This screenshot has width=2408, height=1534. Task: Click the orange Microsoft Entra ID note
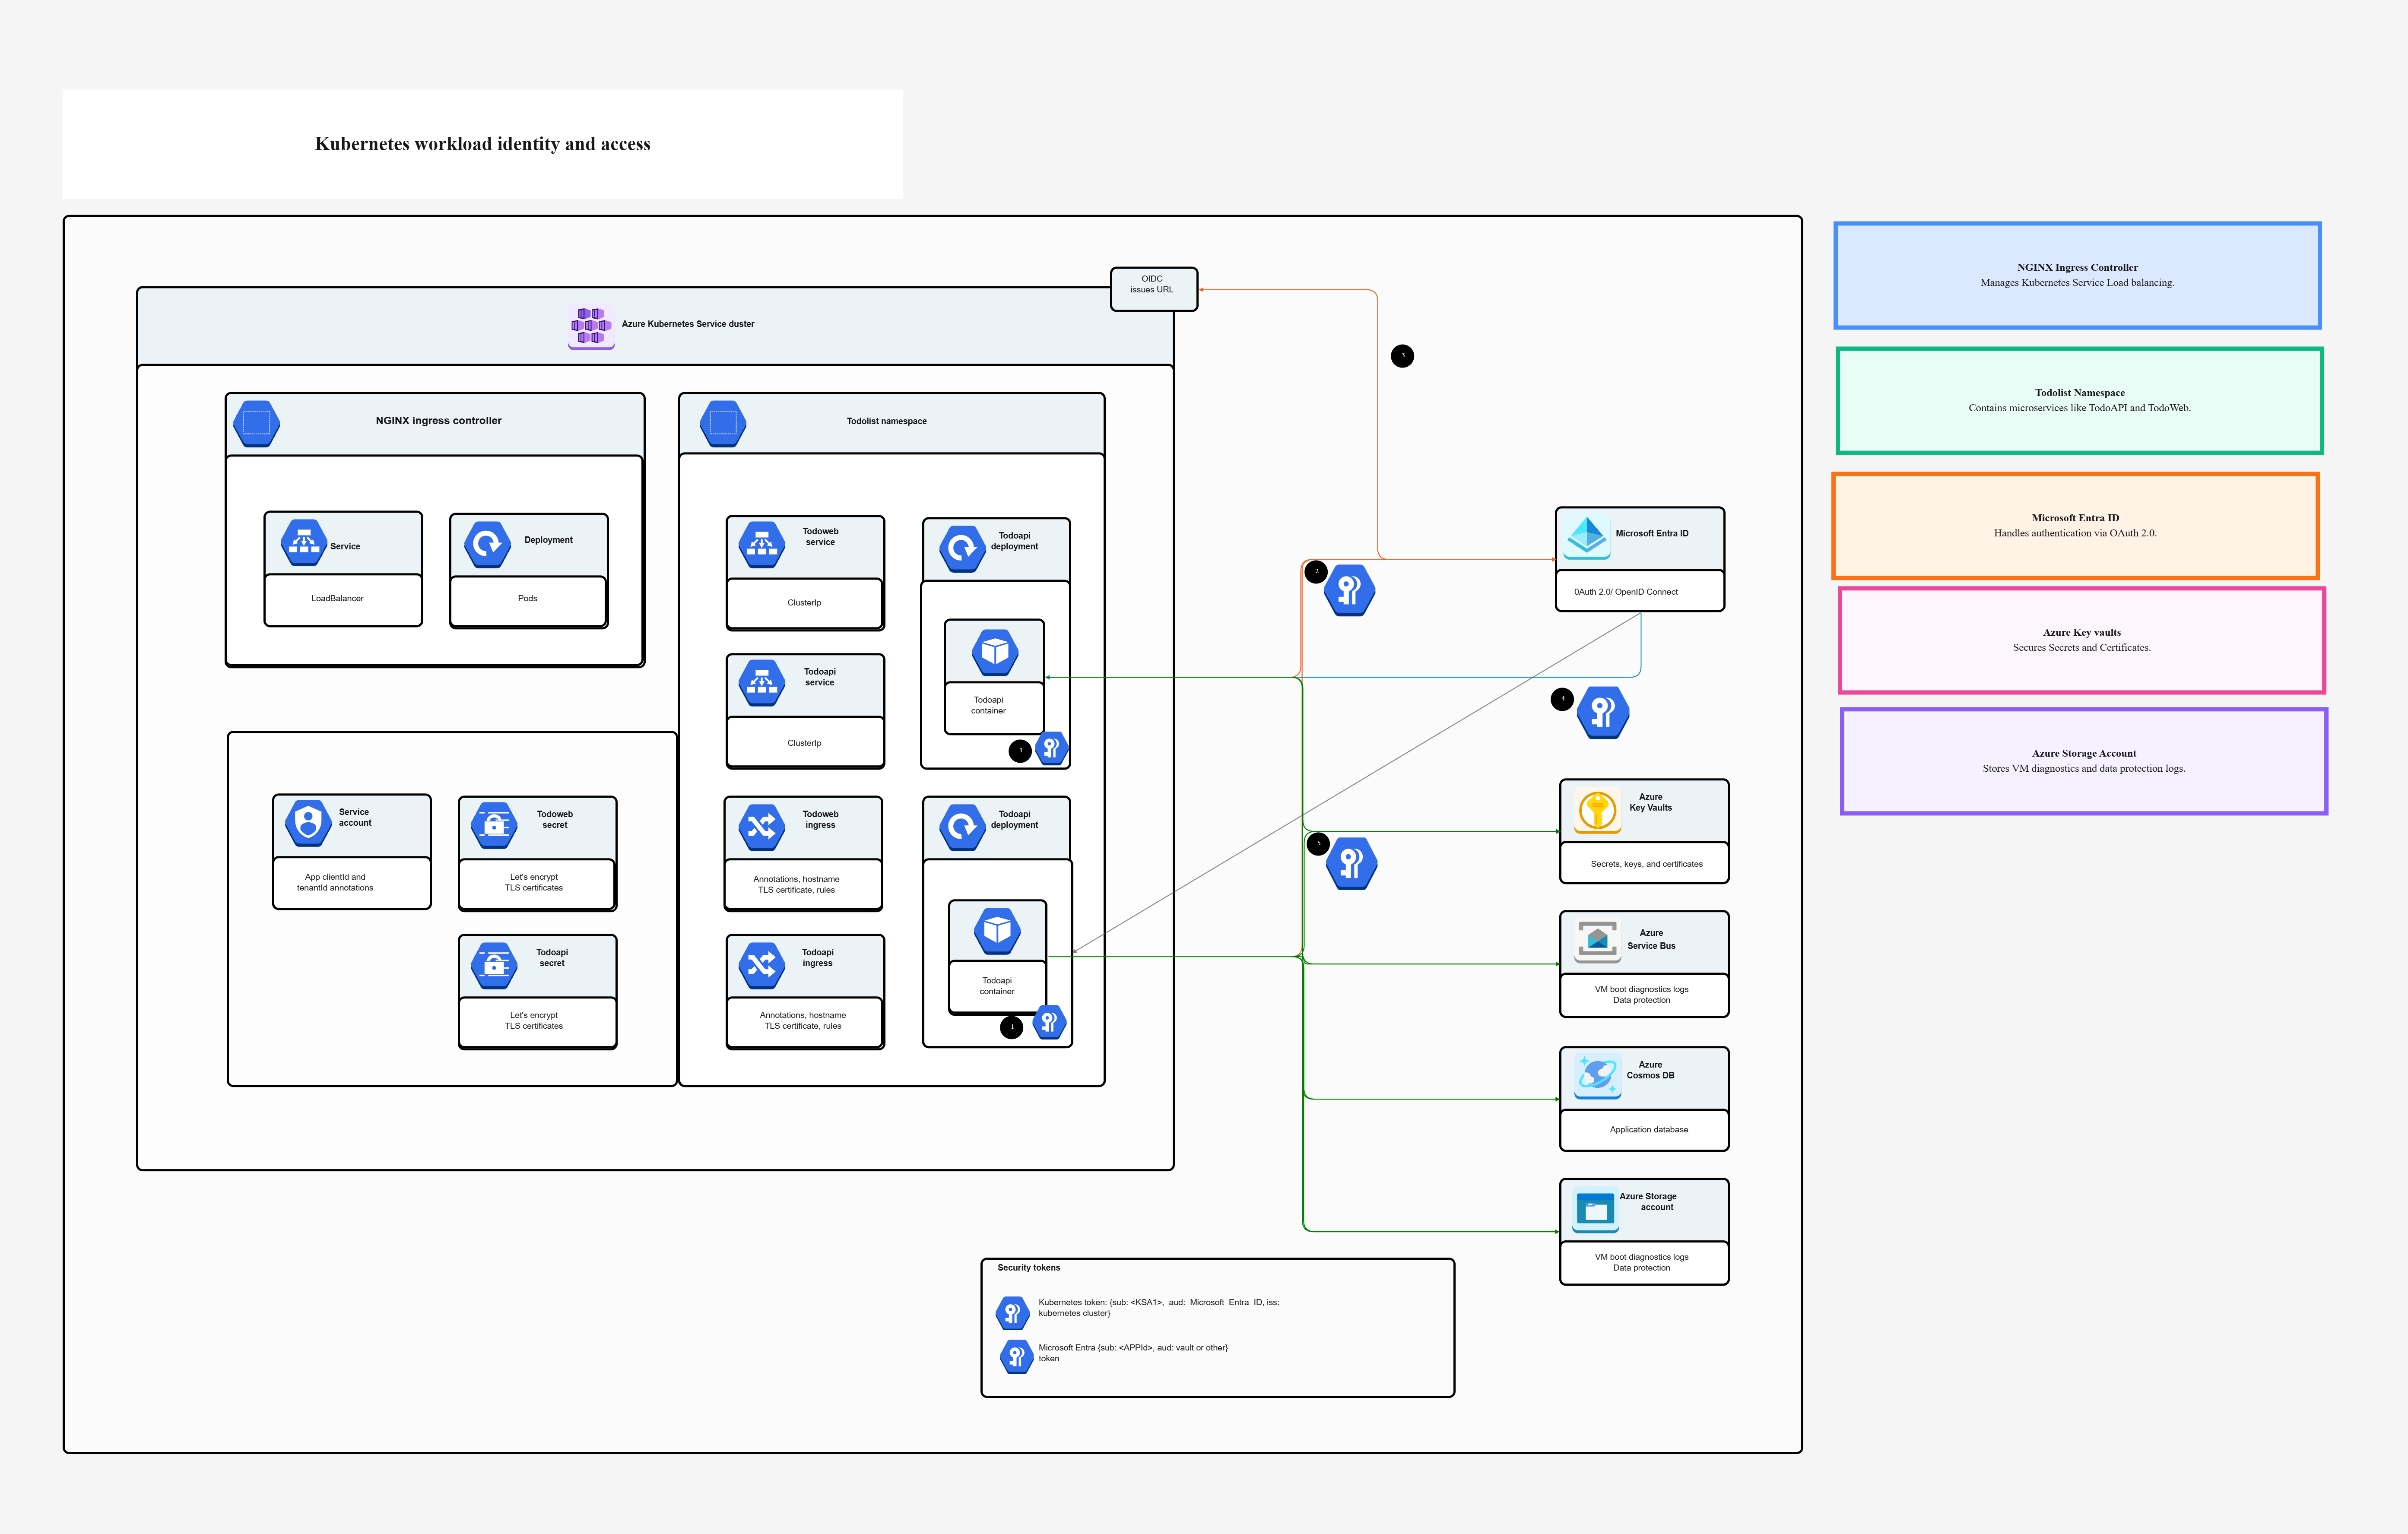tap(2076, 526)
